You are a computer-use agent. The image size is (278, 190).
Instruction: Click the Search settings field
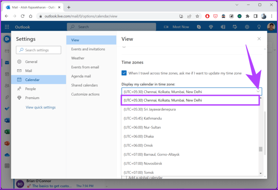pyautogui.click(x=38, y=50)
